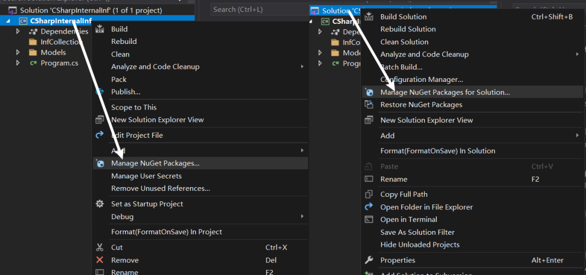Image resolution: width=586 pixels, height=275 pixels.
Task: Select the Models folder icon in the left tree
Action: [x=33, y=52]
